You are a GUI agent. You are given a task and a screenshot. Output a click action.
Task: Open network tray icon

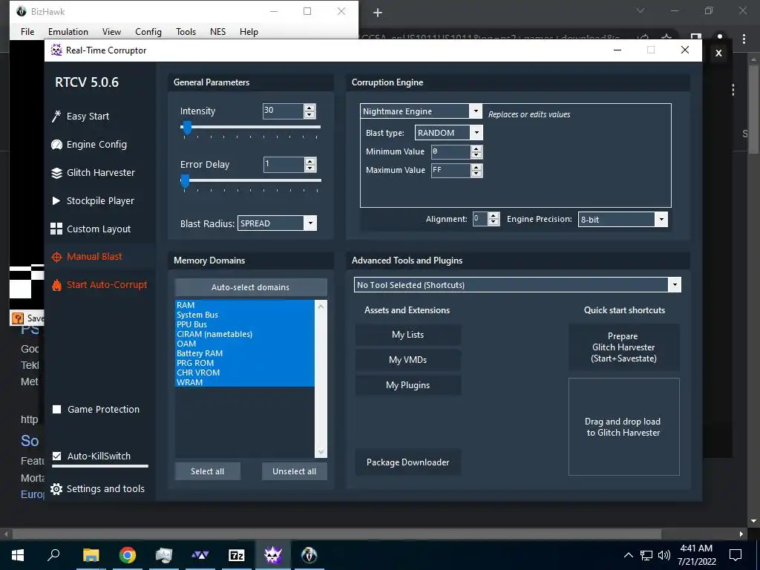click(646, 555)
